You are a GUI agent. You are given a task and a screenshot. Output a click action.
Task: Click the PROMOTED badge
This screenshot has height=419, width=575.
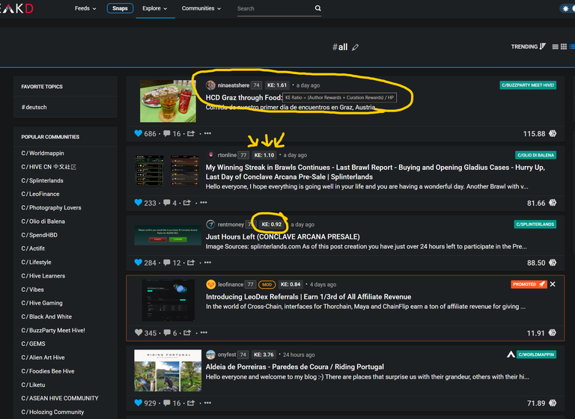coord(529,284)
